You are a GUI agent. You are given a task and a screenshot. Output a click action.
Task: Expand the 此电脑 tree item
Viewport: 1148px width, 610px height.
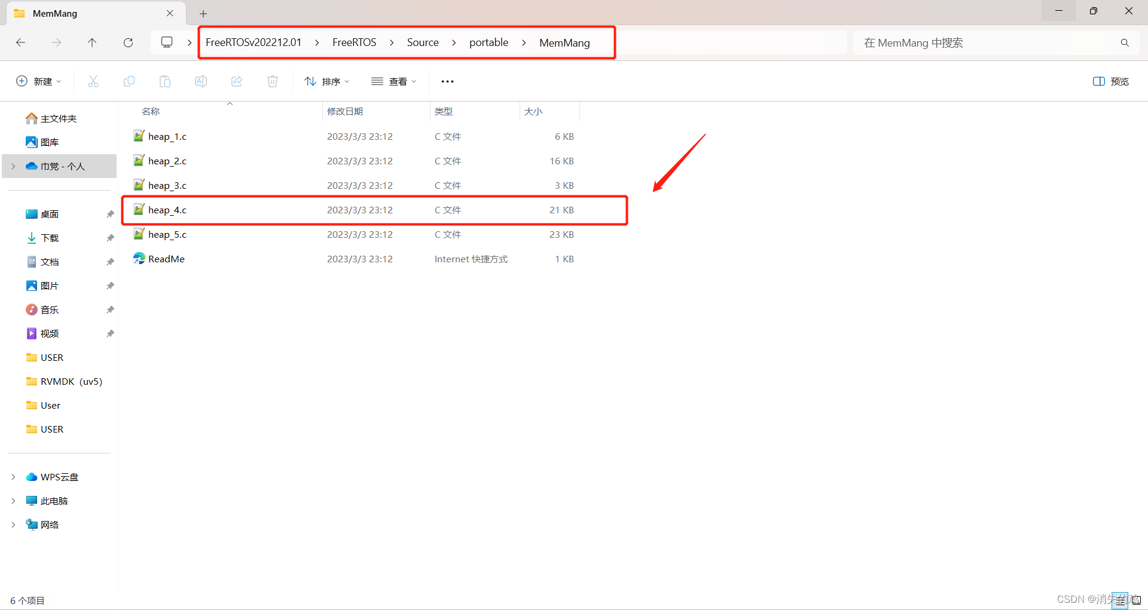[13, 501]
